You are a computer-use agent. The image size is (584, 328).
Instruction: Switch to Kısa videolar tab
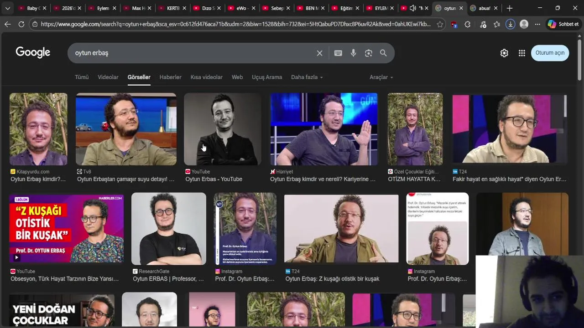pyautogui.click(x=207, y=77)
